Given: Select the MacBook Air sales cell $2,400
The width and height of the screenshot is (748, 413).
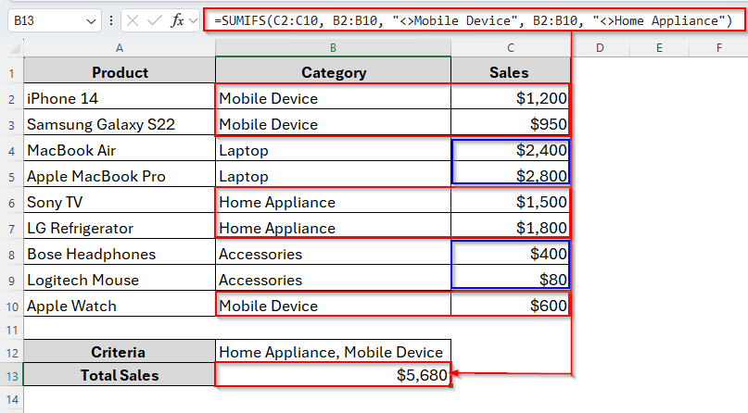Looking at the screenshot, I should click(x=510, y=150).
